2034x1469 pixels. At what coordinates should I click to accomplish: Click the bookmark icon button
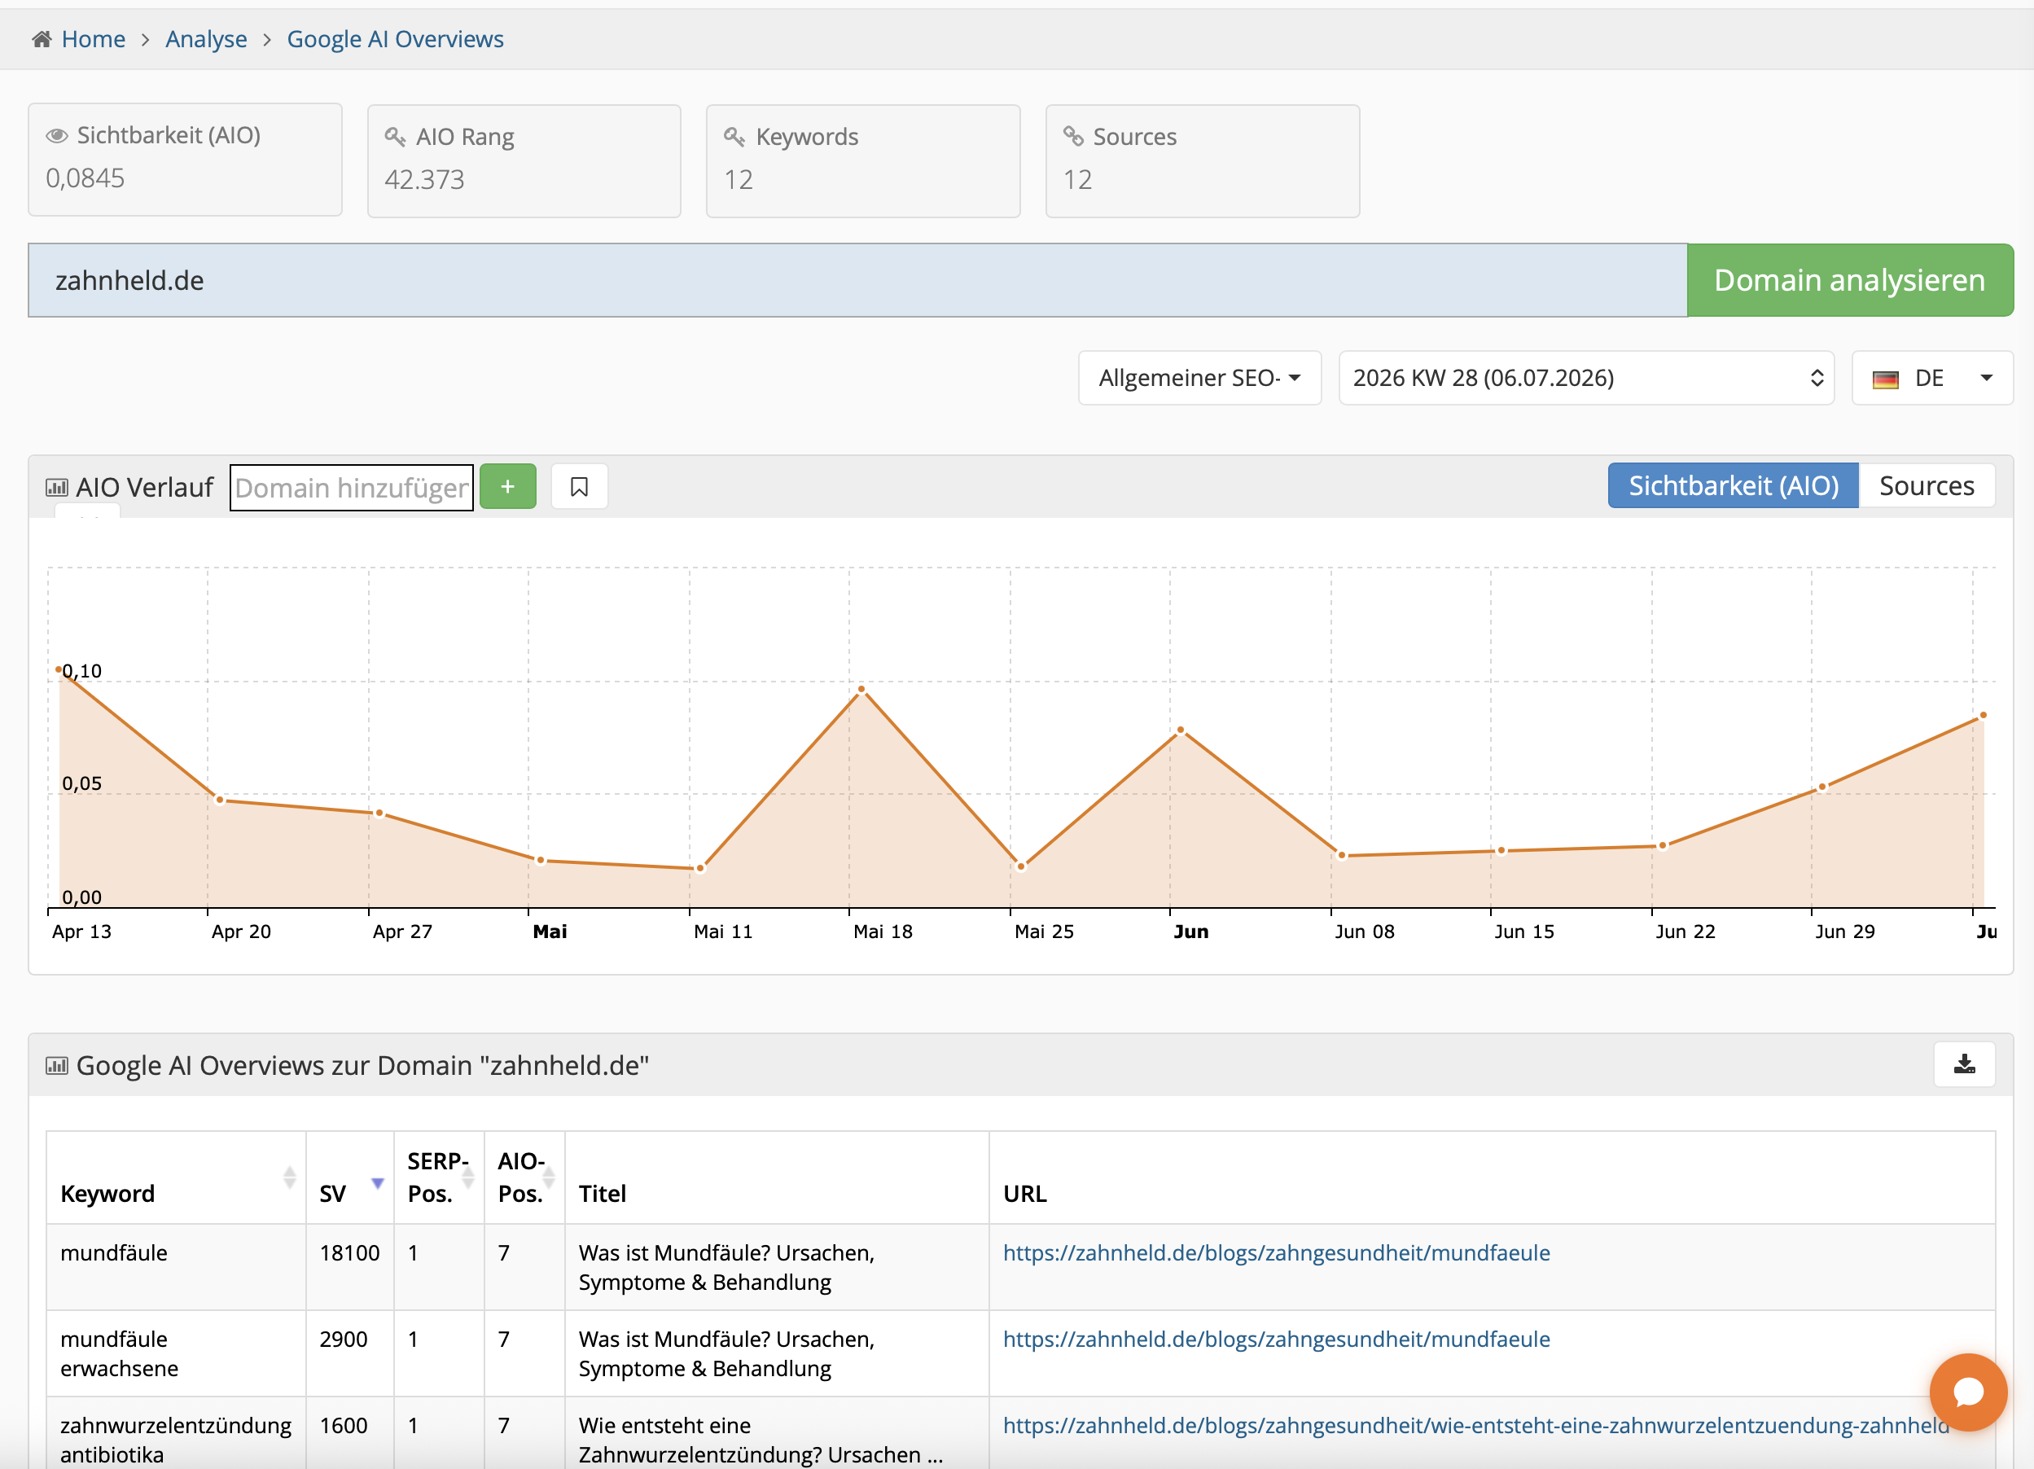(580, 486)
